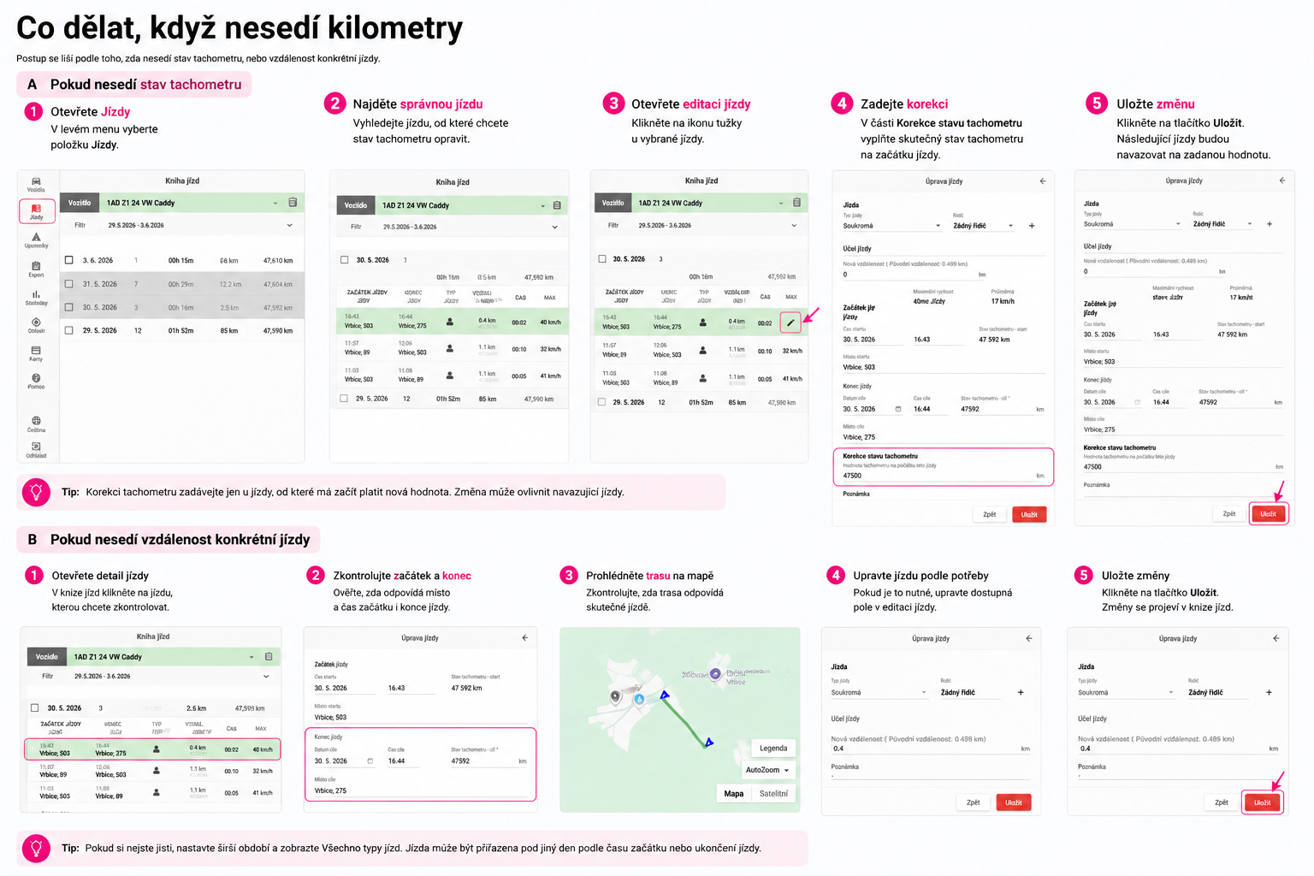Check the 31. 5. 2026 row checkbox
The width and height of the screenshot is (1314, 876).
[69, 284]
